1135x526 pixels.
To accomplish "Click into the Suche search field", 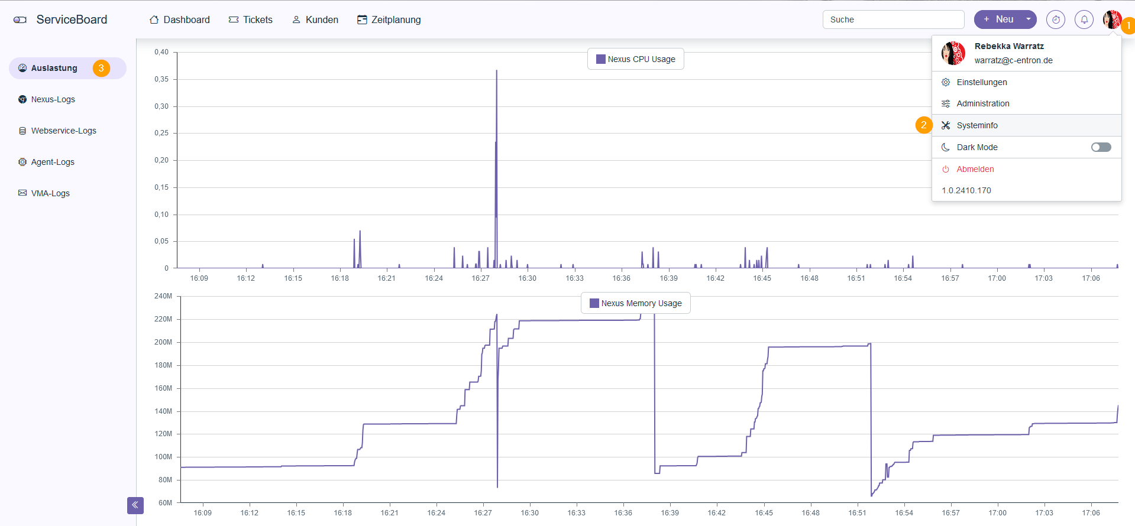I will tap(893, 20).
